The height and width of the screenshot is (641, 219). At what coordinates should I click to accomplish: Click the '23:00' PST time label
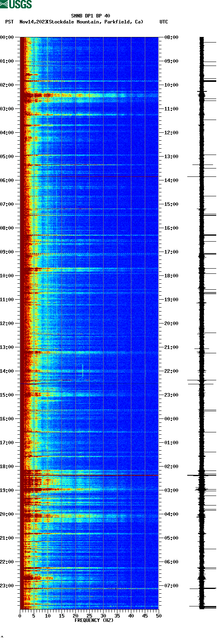pyautogui.click(x=7, y=586)
